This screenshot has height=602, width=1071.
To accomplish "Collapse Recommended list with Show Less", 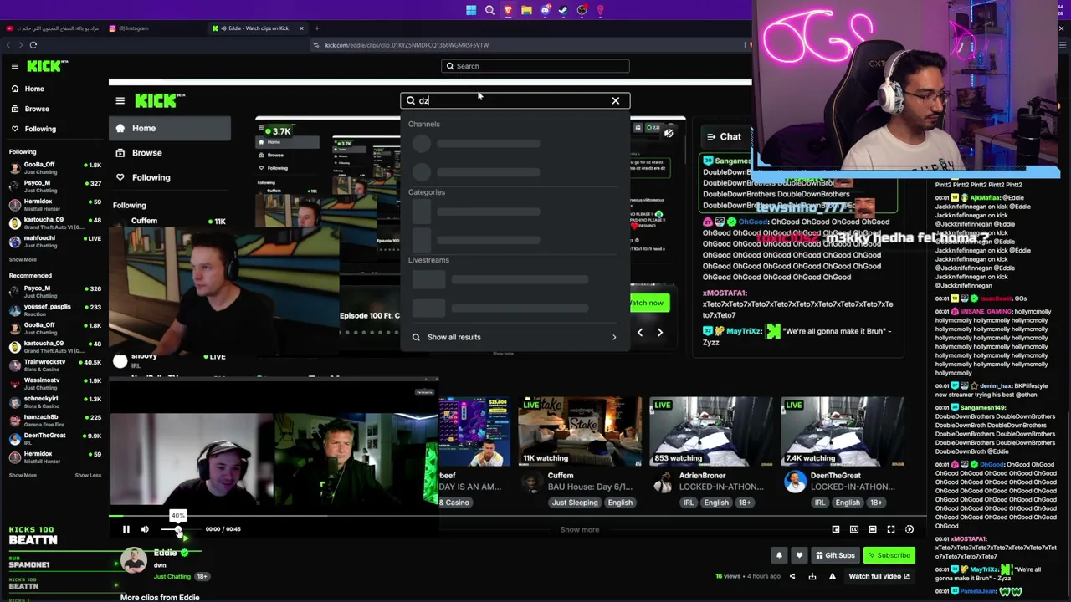I will (x=88, y=475).
